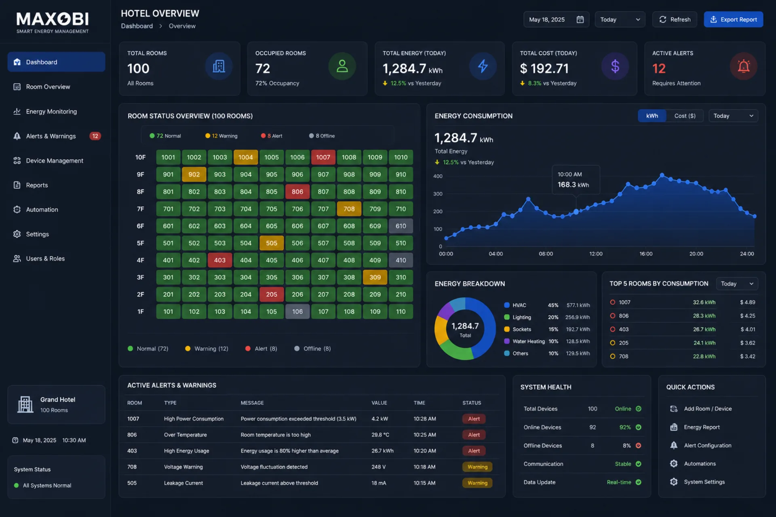The height and width of the screenshot is (517, 776).
Task: Click the Total Cost dollar icon
Action: pos(615,66)
